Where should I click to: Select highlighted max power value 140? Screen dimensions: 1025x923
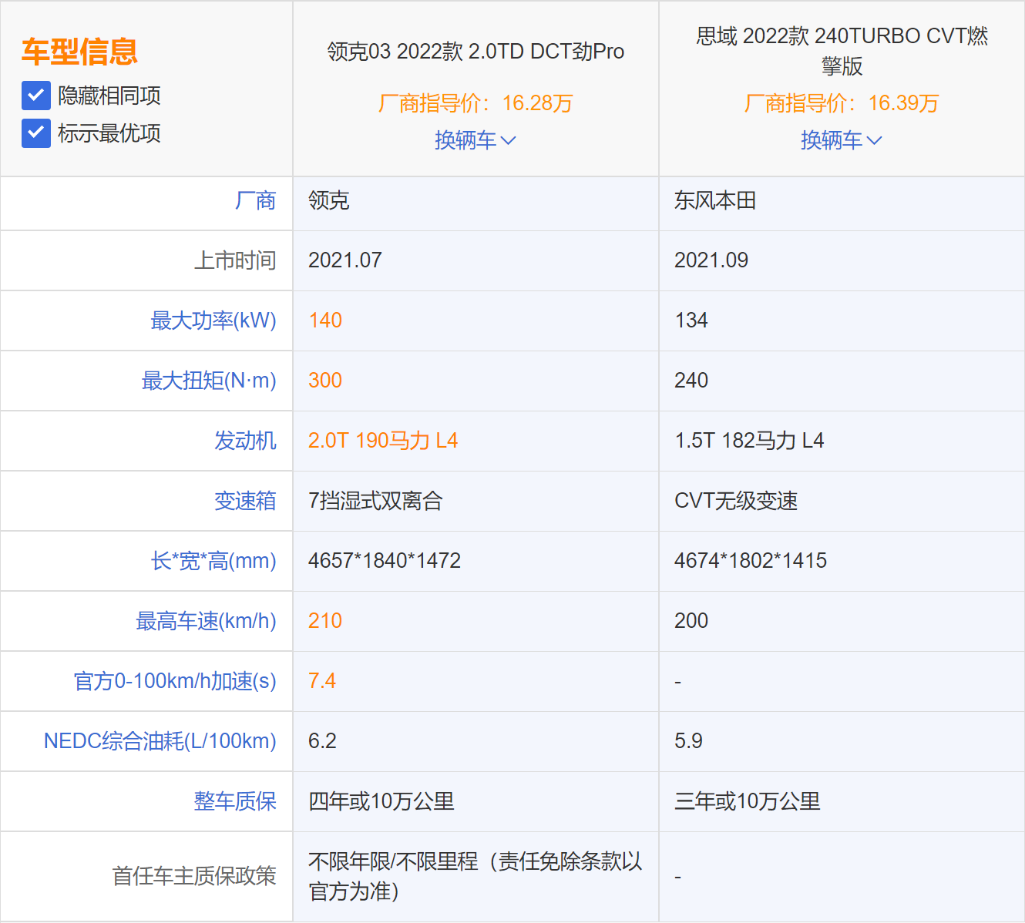[x=325, y=321]
